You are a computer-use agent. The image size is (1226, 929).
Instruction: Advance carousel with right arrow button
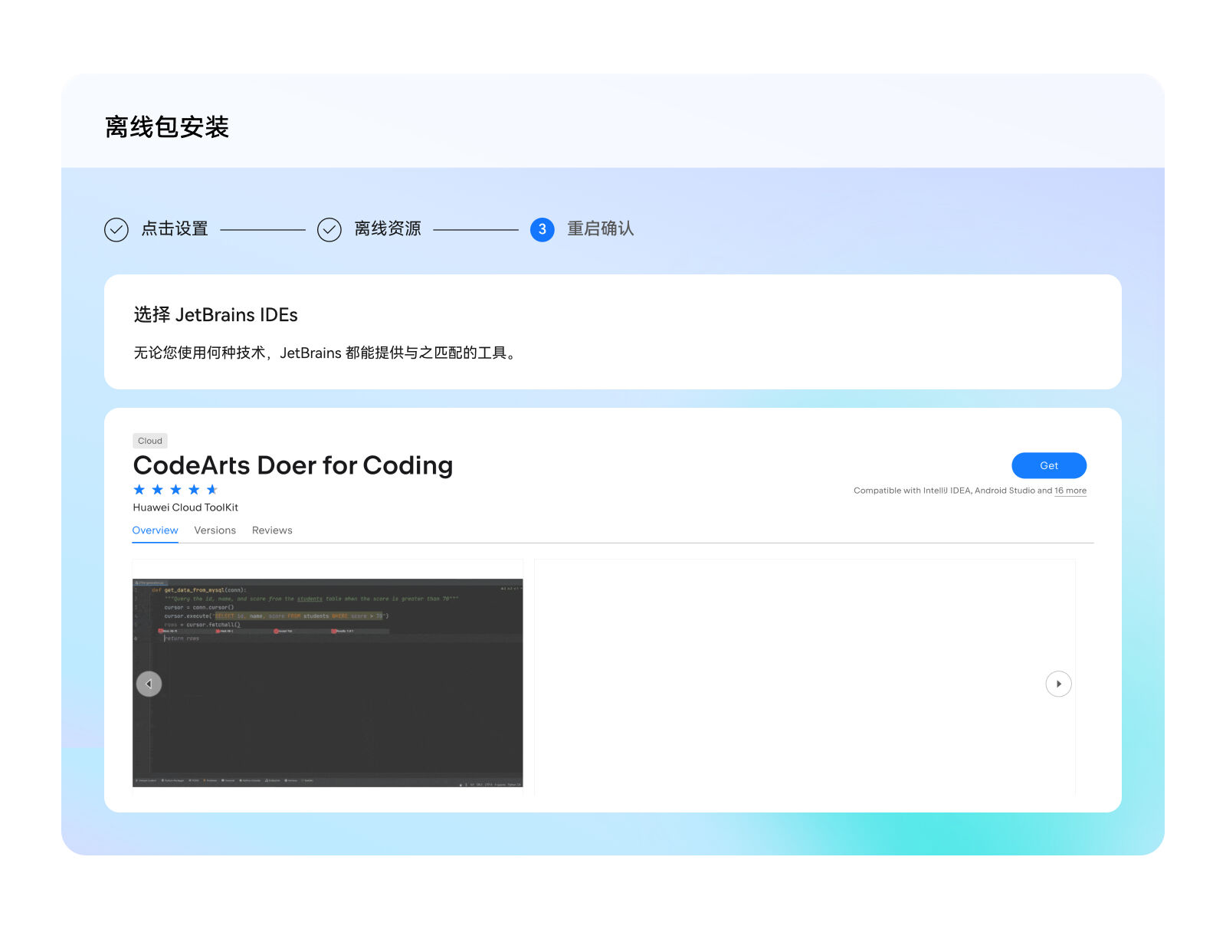1058,684
